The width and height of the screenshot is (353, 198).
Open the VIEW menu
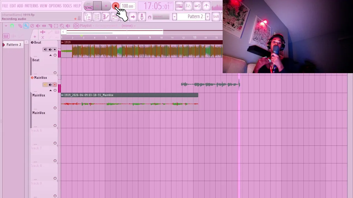[x=44, y=6]
